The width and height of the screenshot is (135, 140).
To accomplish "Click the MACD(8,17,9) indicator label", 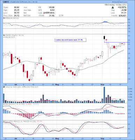I will pyautogui.click(x=12, y=104).
